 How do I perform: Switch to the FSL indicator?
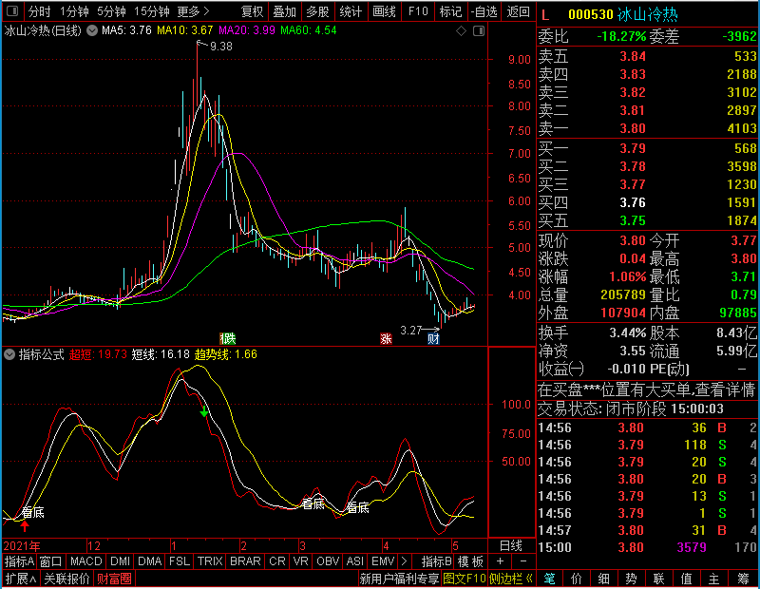click(x=180, y=561)
